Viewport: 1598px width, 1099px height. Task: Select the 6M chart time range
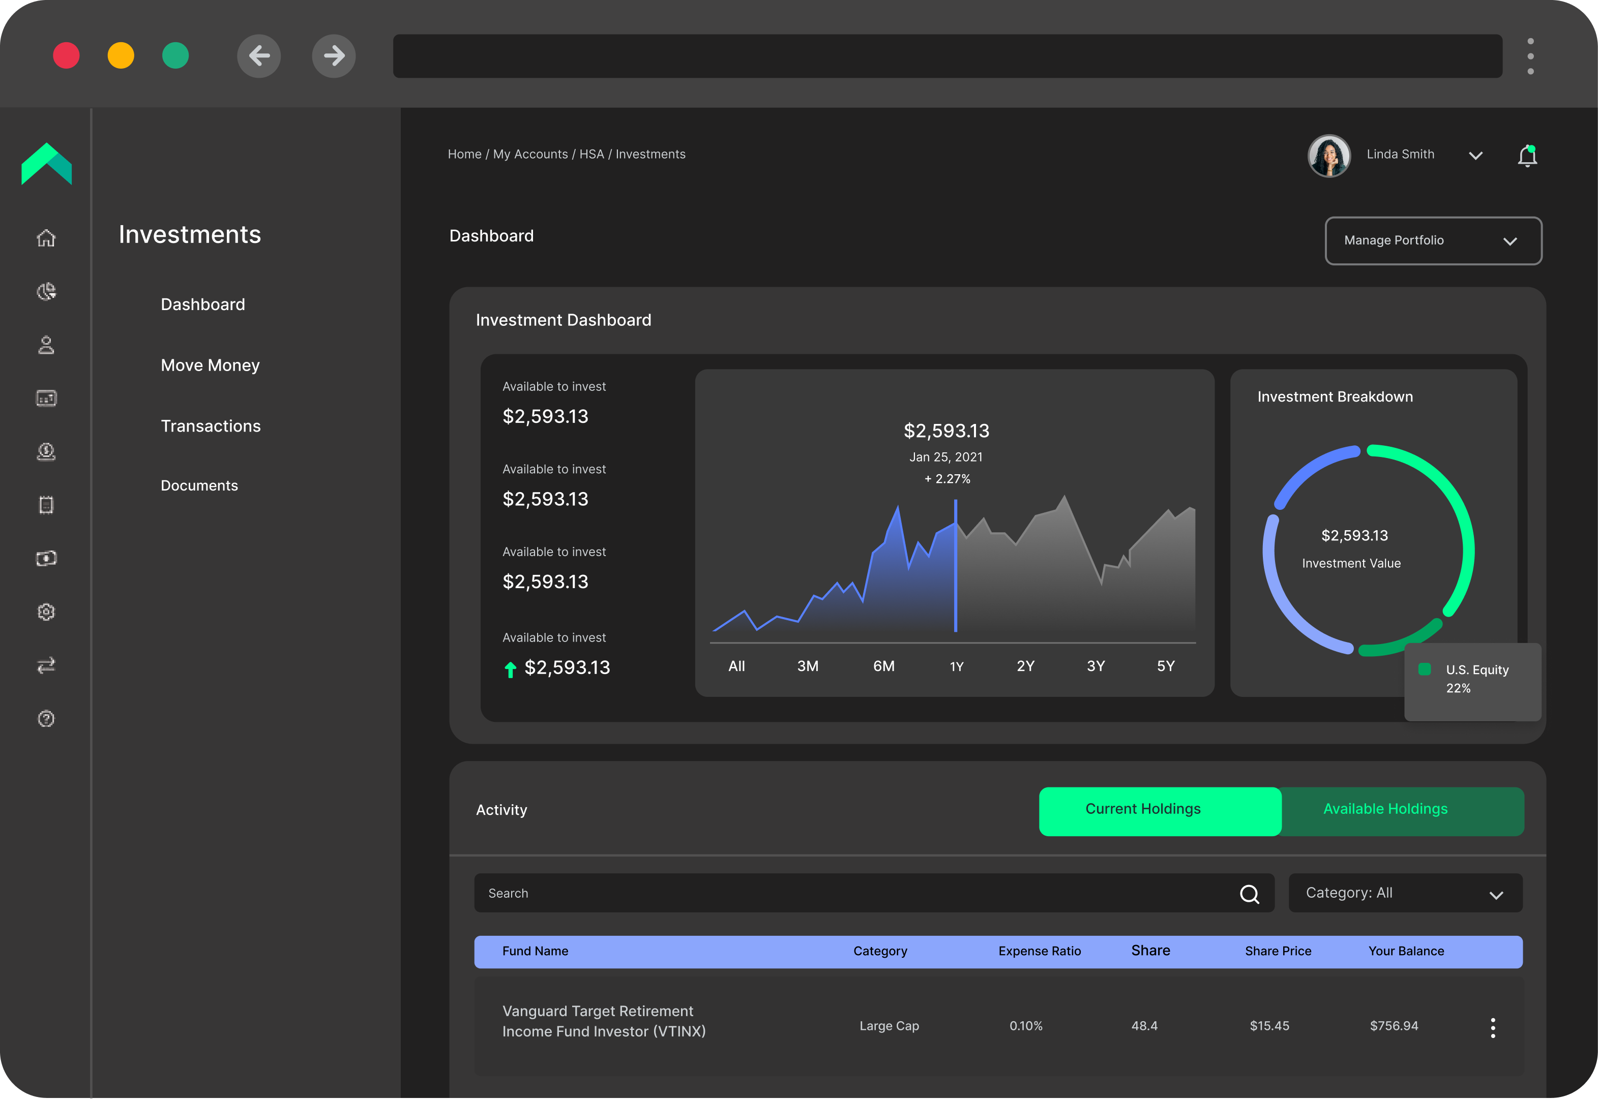884,666
